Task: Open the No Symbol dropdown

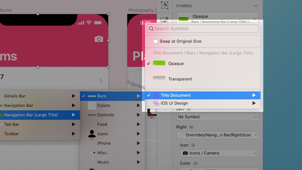Action: (x=217, y=117)
